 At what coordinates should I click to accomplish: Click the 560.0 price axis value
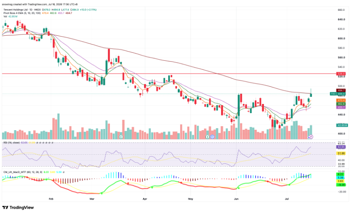click(x=341, y=57)
